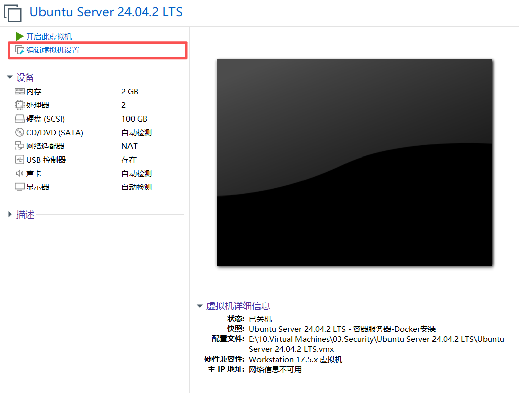Screen dimensions: 519x393
Task: Click the processor count value 2
Action: 123,105
